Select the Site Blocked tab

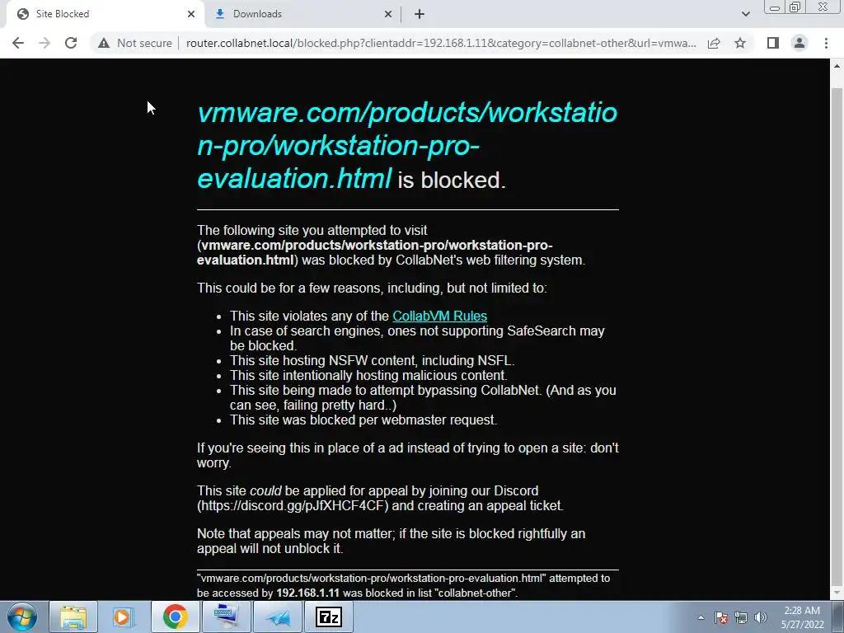[105, 15]
